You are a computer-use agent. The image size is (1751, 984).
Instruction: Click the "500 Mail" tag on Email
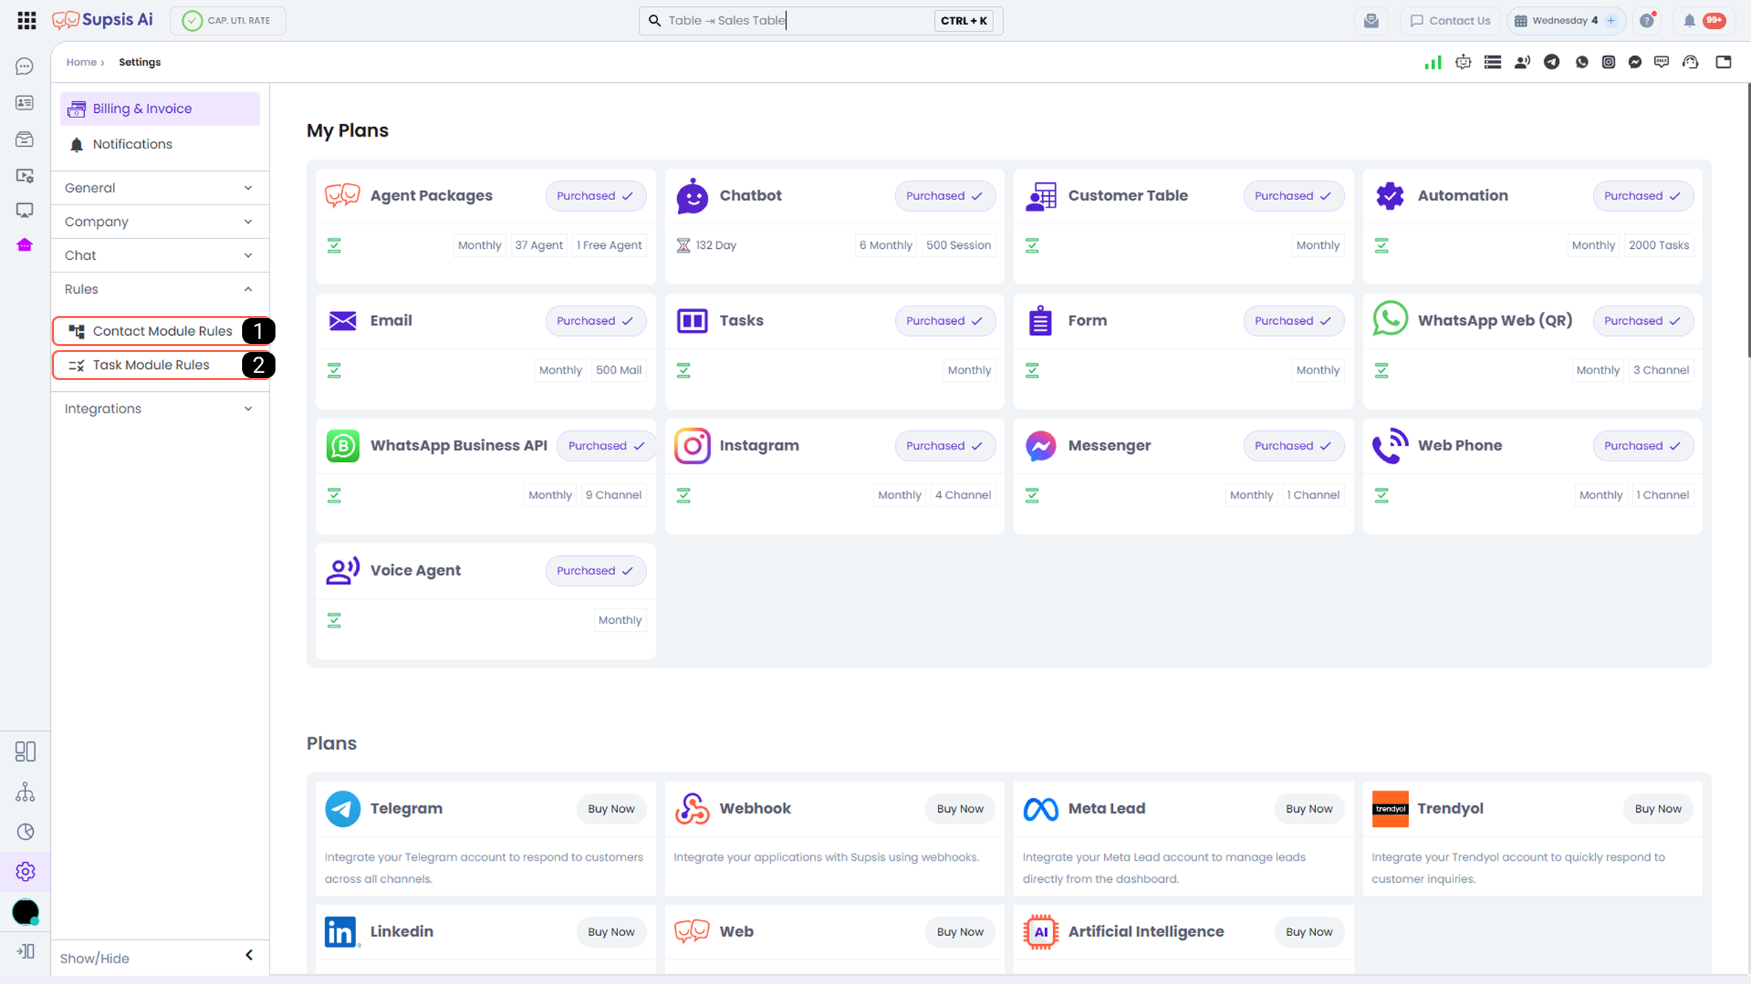(x=618, y=370)
